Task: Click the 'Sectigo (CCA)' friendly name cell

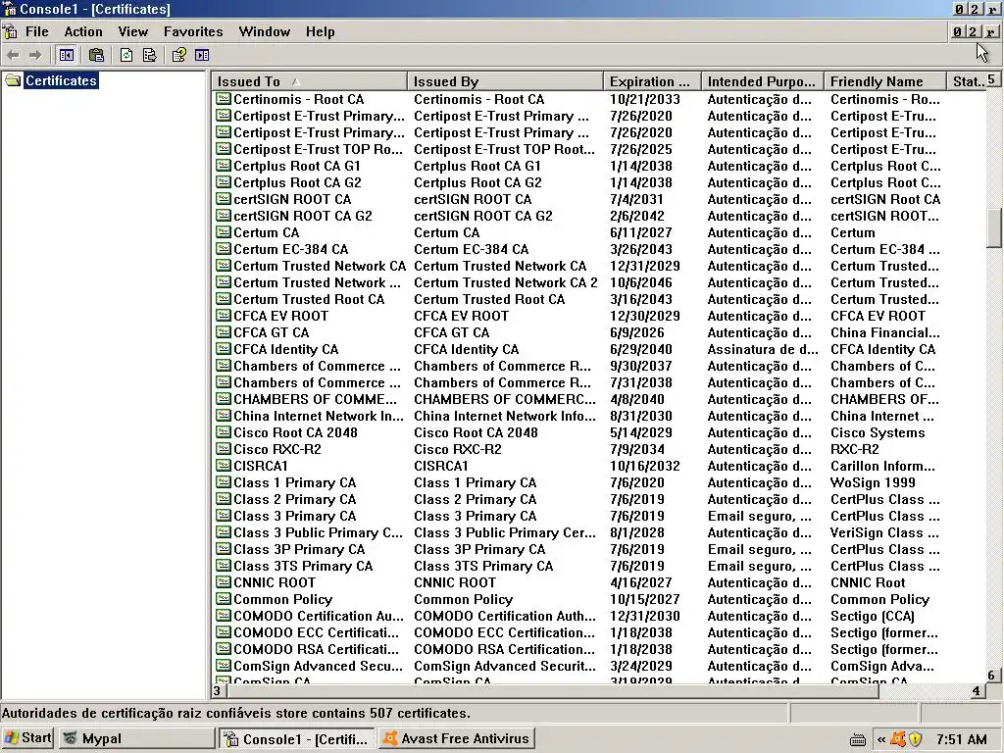Action: [x=872, y=616]
